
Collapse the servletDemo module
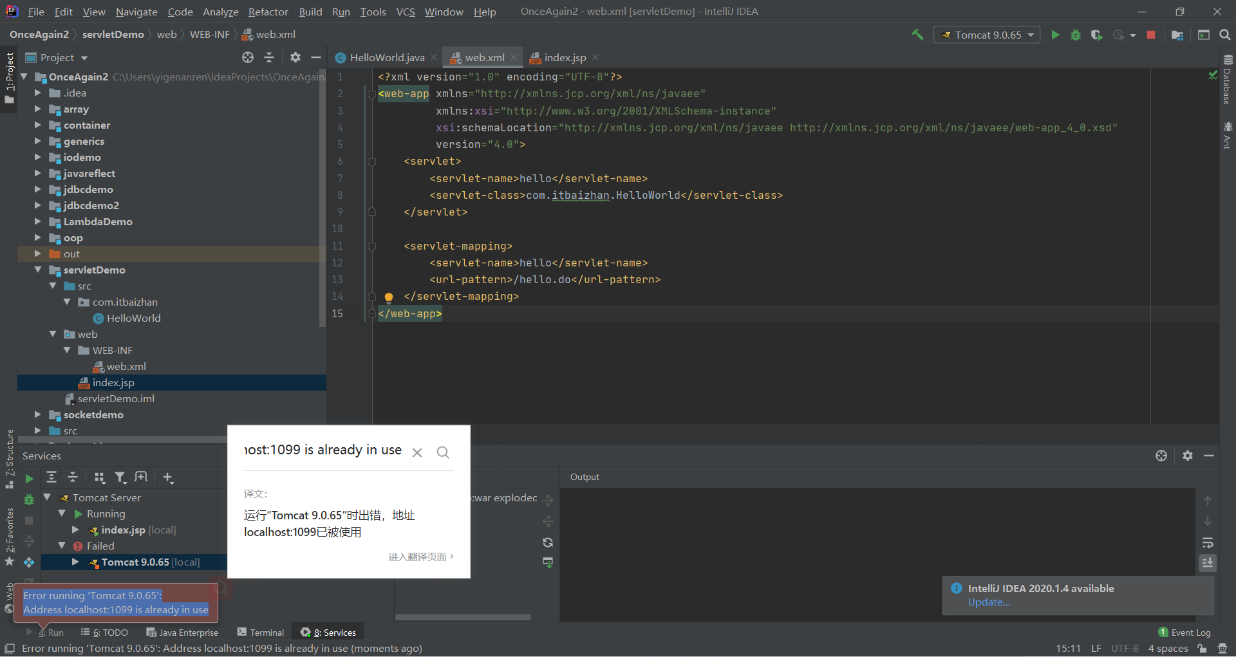pyautogui.click(x=38, y=270)
